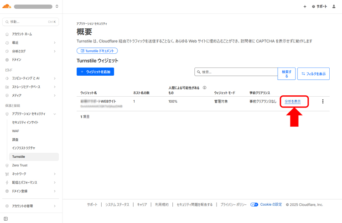Open the Cookie の設定 link

[x=271, y=204]
